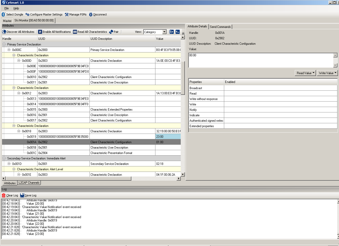Click attributes table horizontal scrollbar right arrow
The image size is (339, 246).
(x=179, y=179)
